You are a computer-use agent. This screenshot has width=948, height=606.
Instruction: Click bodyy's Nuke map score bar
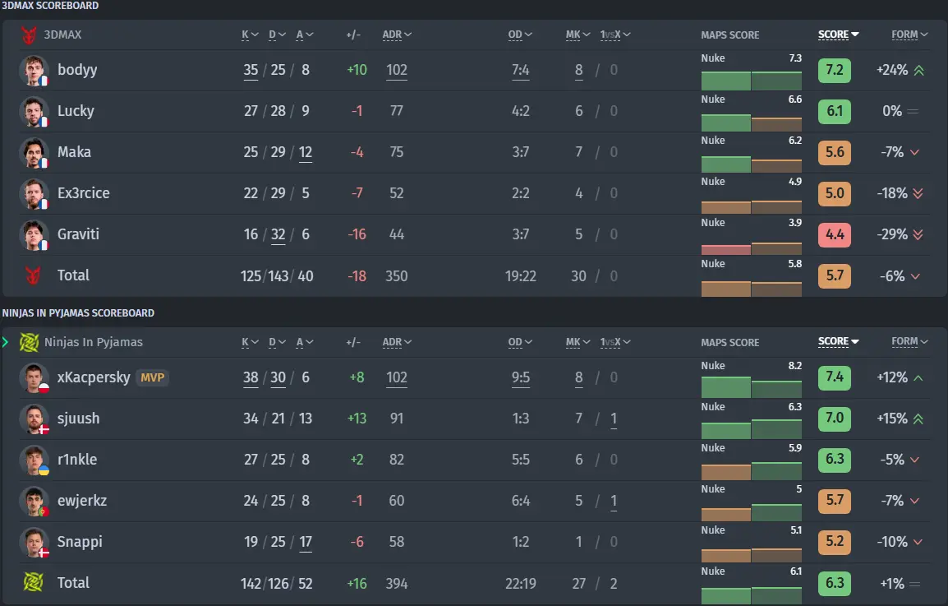(752, 81)
